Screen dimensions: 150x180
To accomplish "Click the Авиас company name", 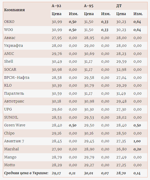I will pyautogui.click(x=10, y=38).
